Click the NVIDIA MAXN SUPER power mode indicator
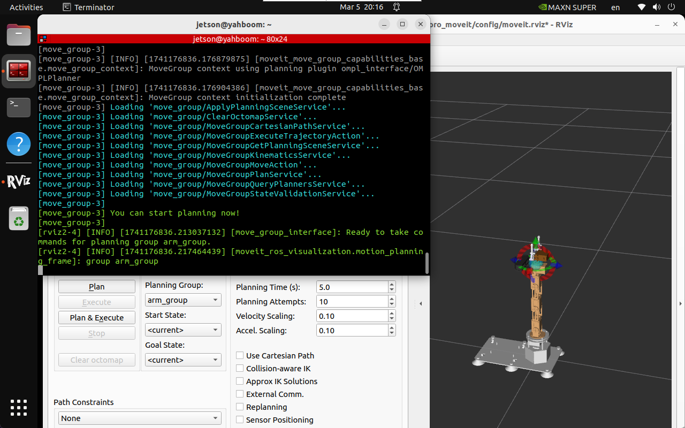This screenshot has width=685, height=428. click(x=568, y=7)
